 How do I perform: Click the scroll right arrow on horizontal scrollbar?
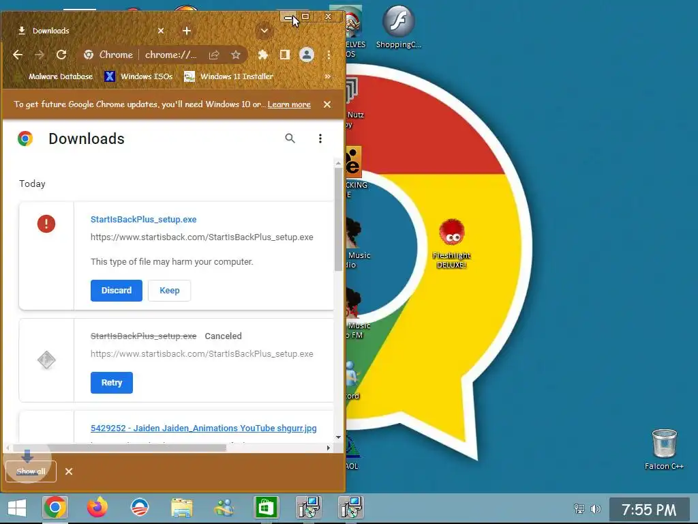[329, 448]
